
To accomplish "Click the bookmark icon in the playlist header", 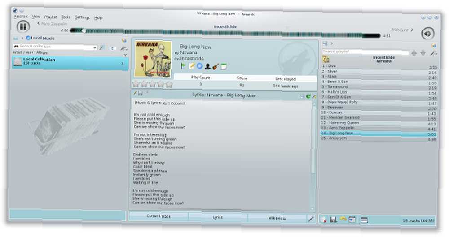I will [x=434, y=46].
